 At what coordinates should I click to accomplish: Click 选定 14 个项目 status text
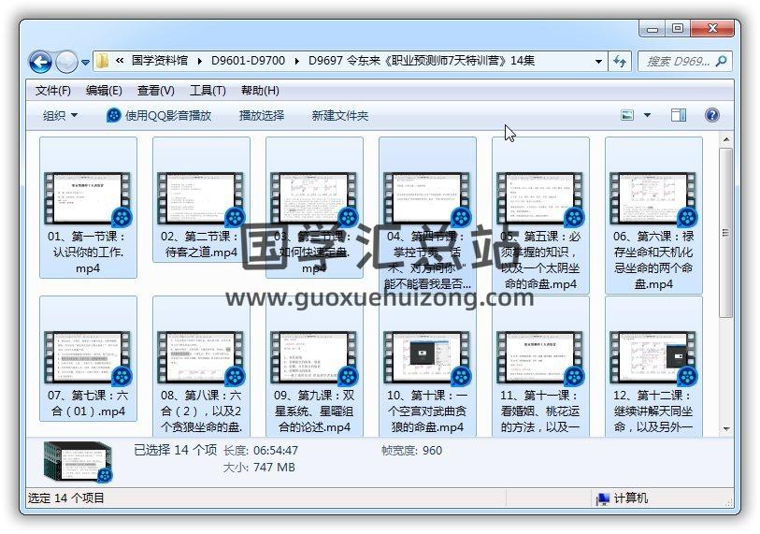66,498
